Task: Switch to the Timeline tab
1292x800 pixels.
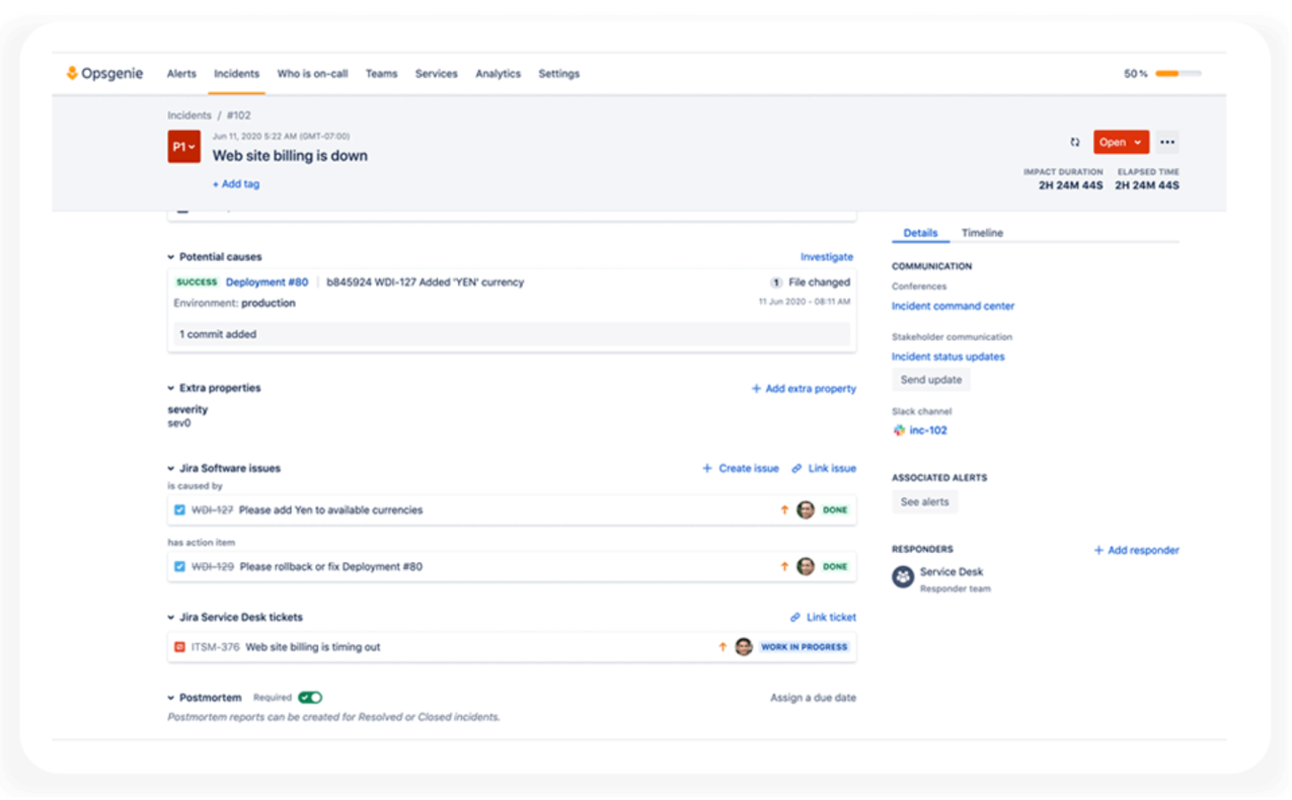Action: coord(982,234)
